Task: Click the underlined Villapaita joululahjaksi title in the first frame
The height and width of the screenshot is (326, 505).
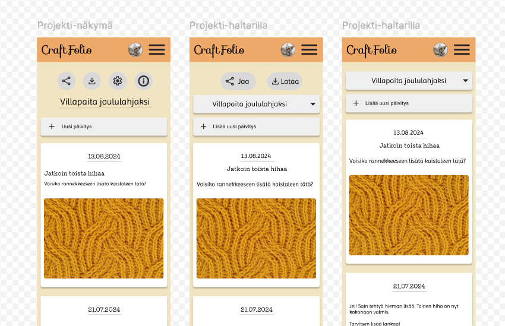Action: (x=105, y=102)
